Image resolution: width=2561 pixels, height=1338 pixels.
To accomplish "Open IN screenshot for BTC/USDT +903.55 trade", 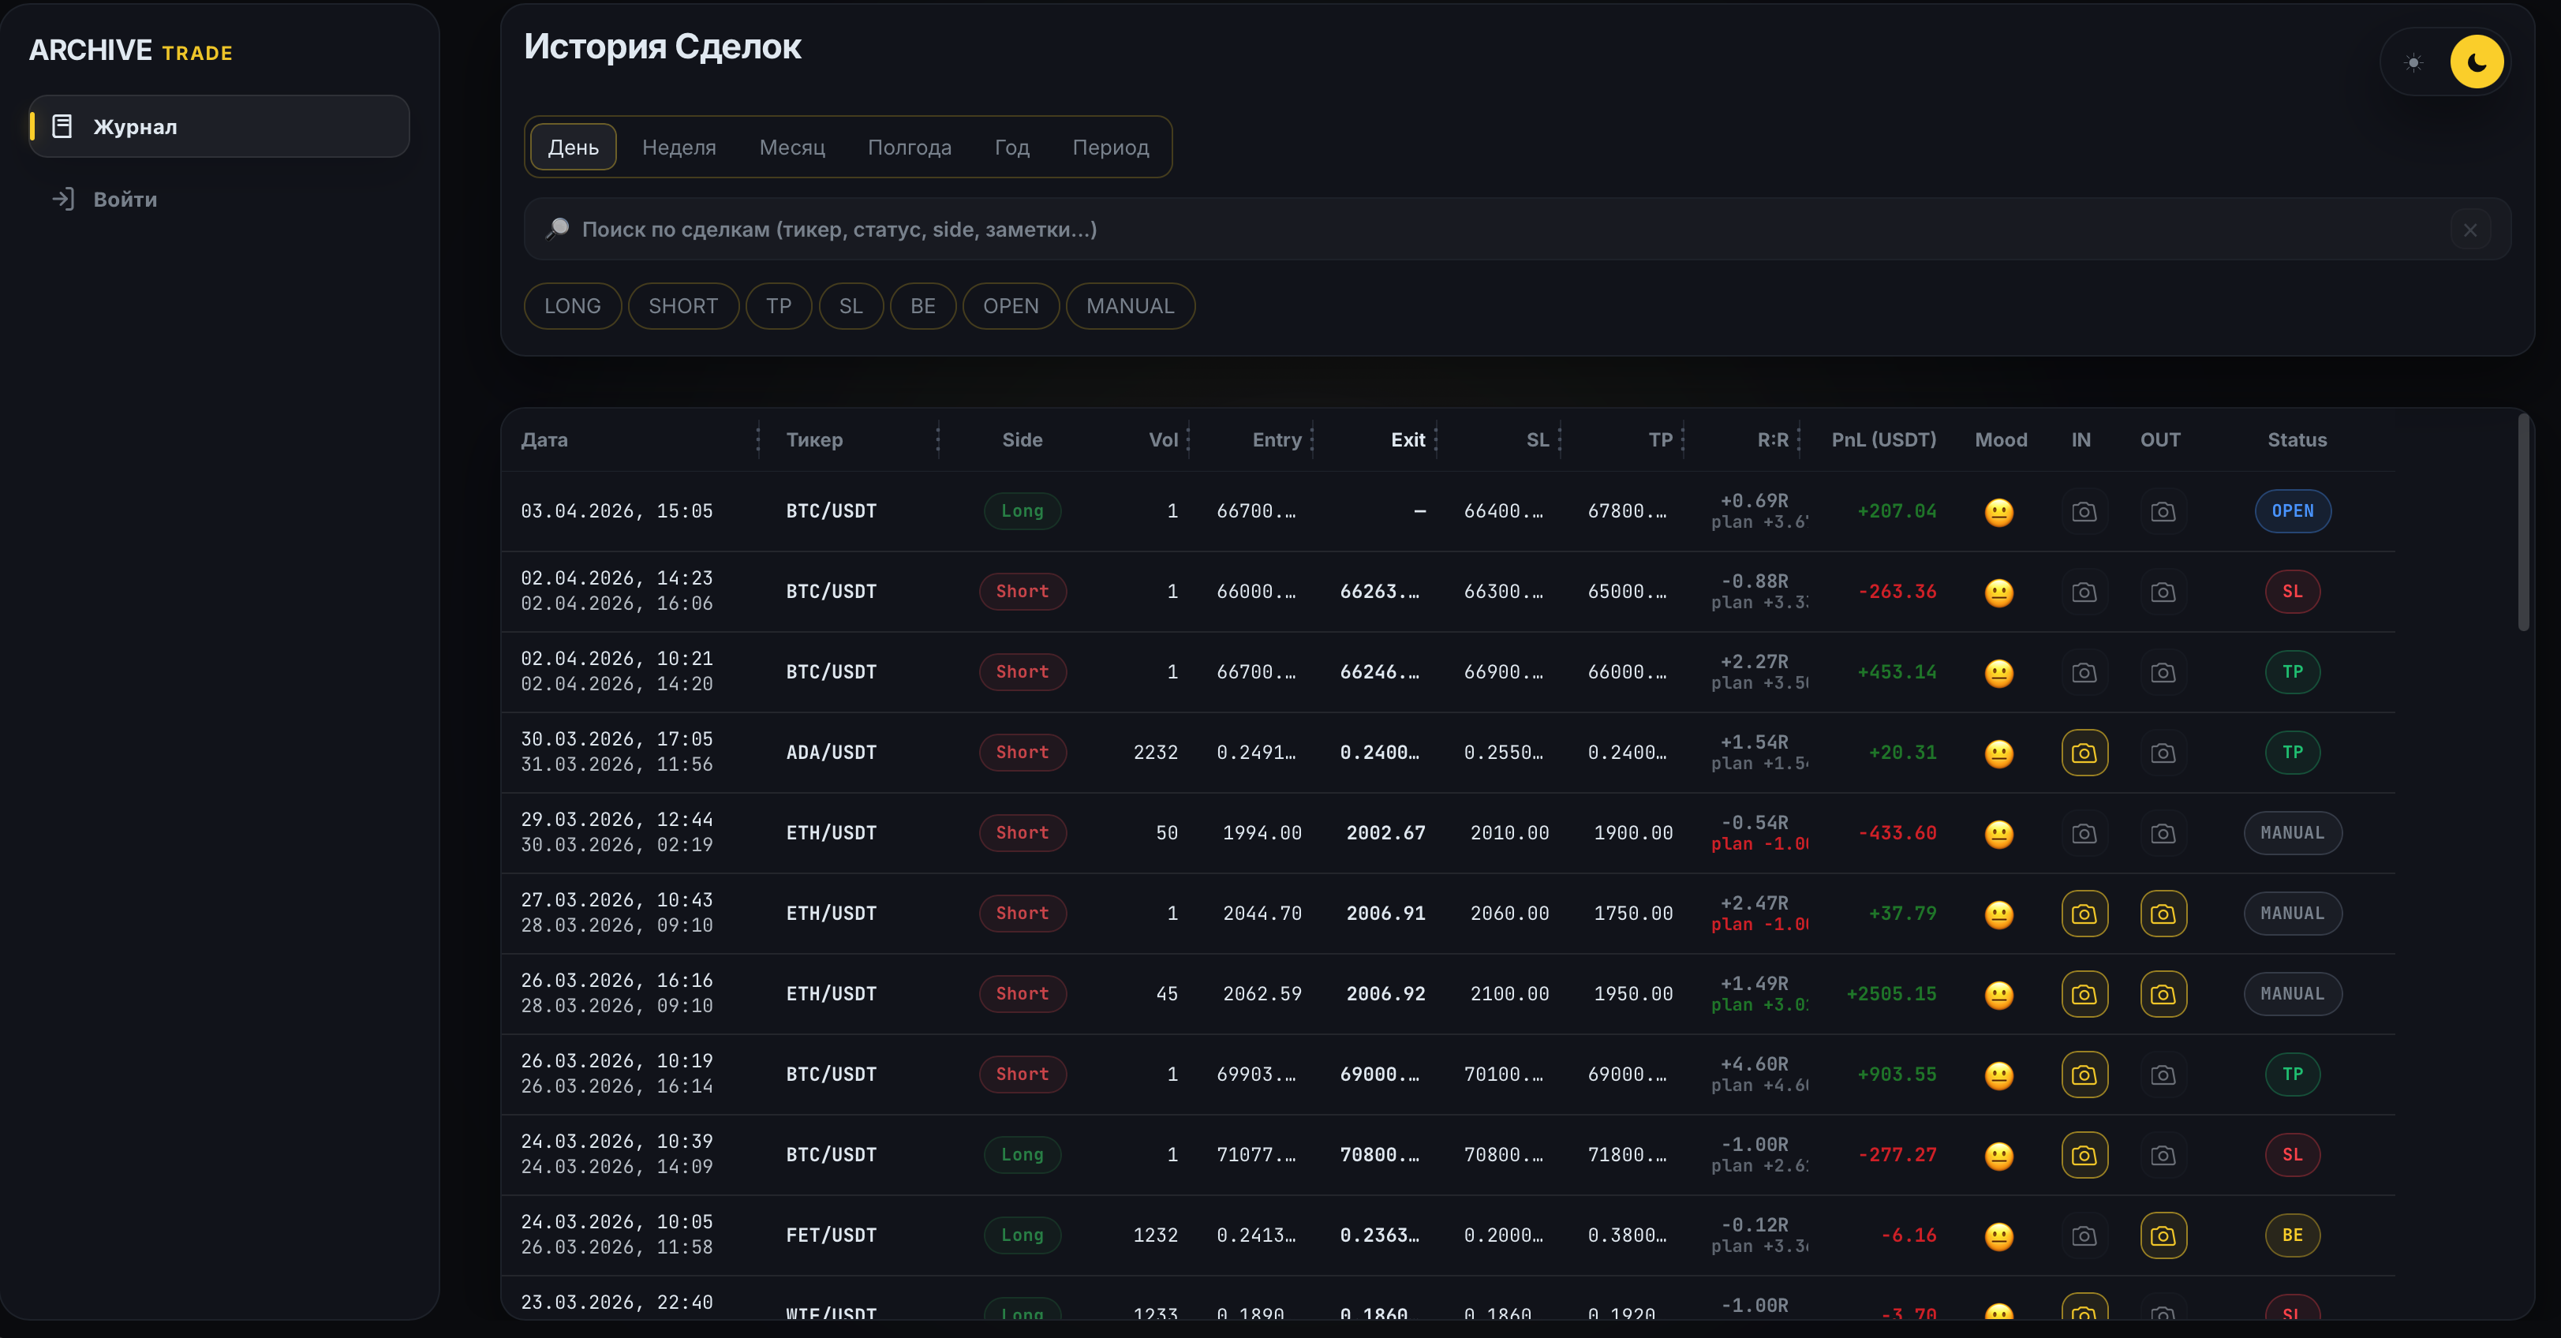I will (2084, 1075).
